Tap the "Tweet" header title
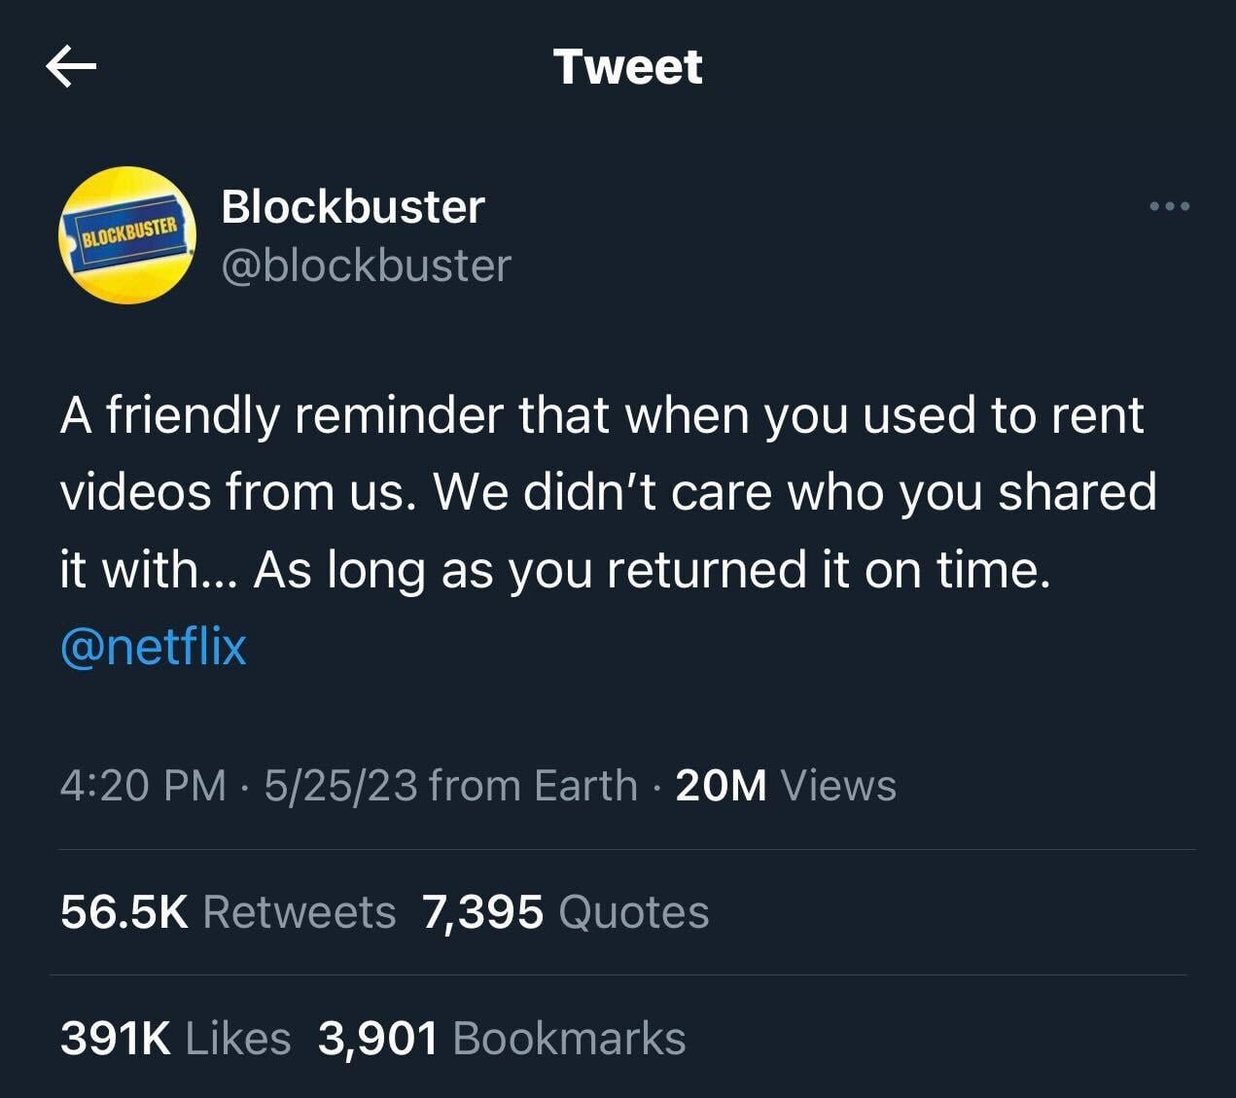The height and width of the screenshot is (1098, 1236). (x=627, y=66)
